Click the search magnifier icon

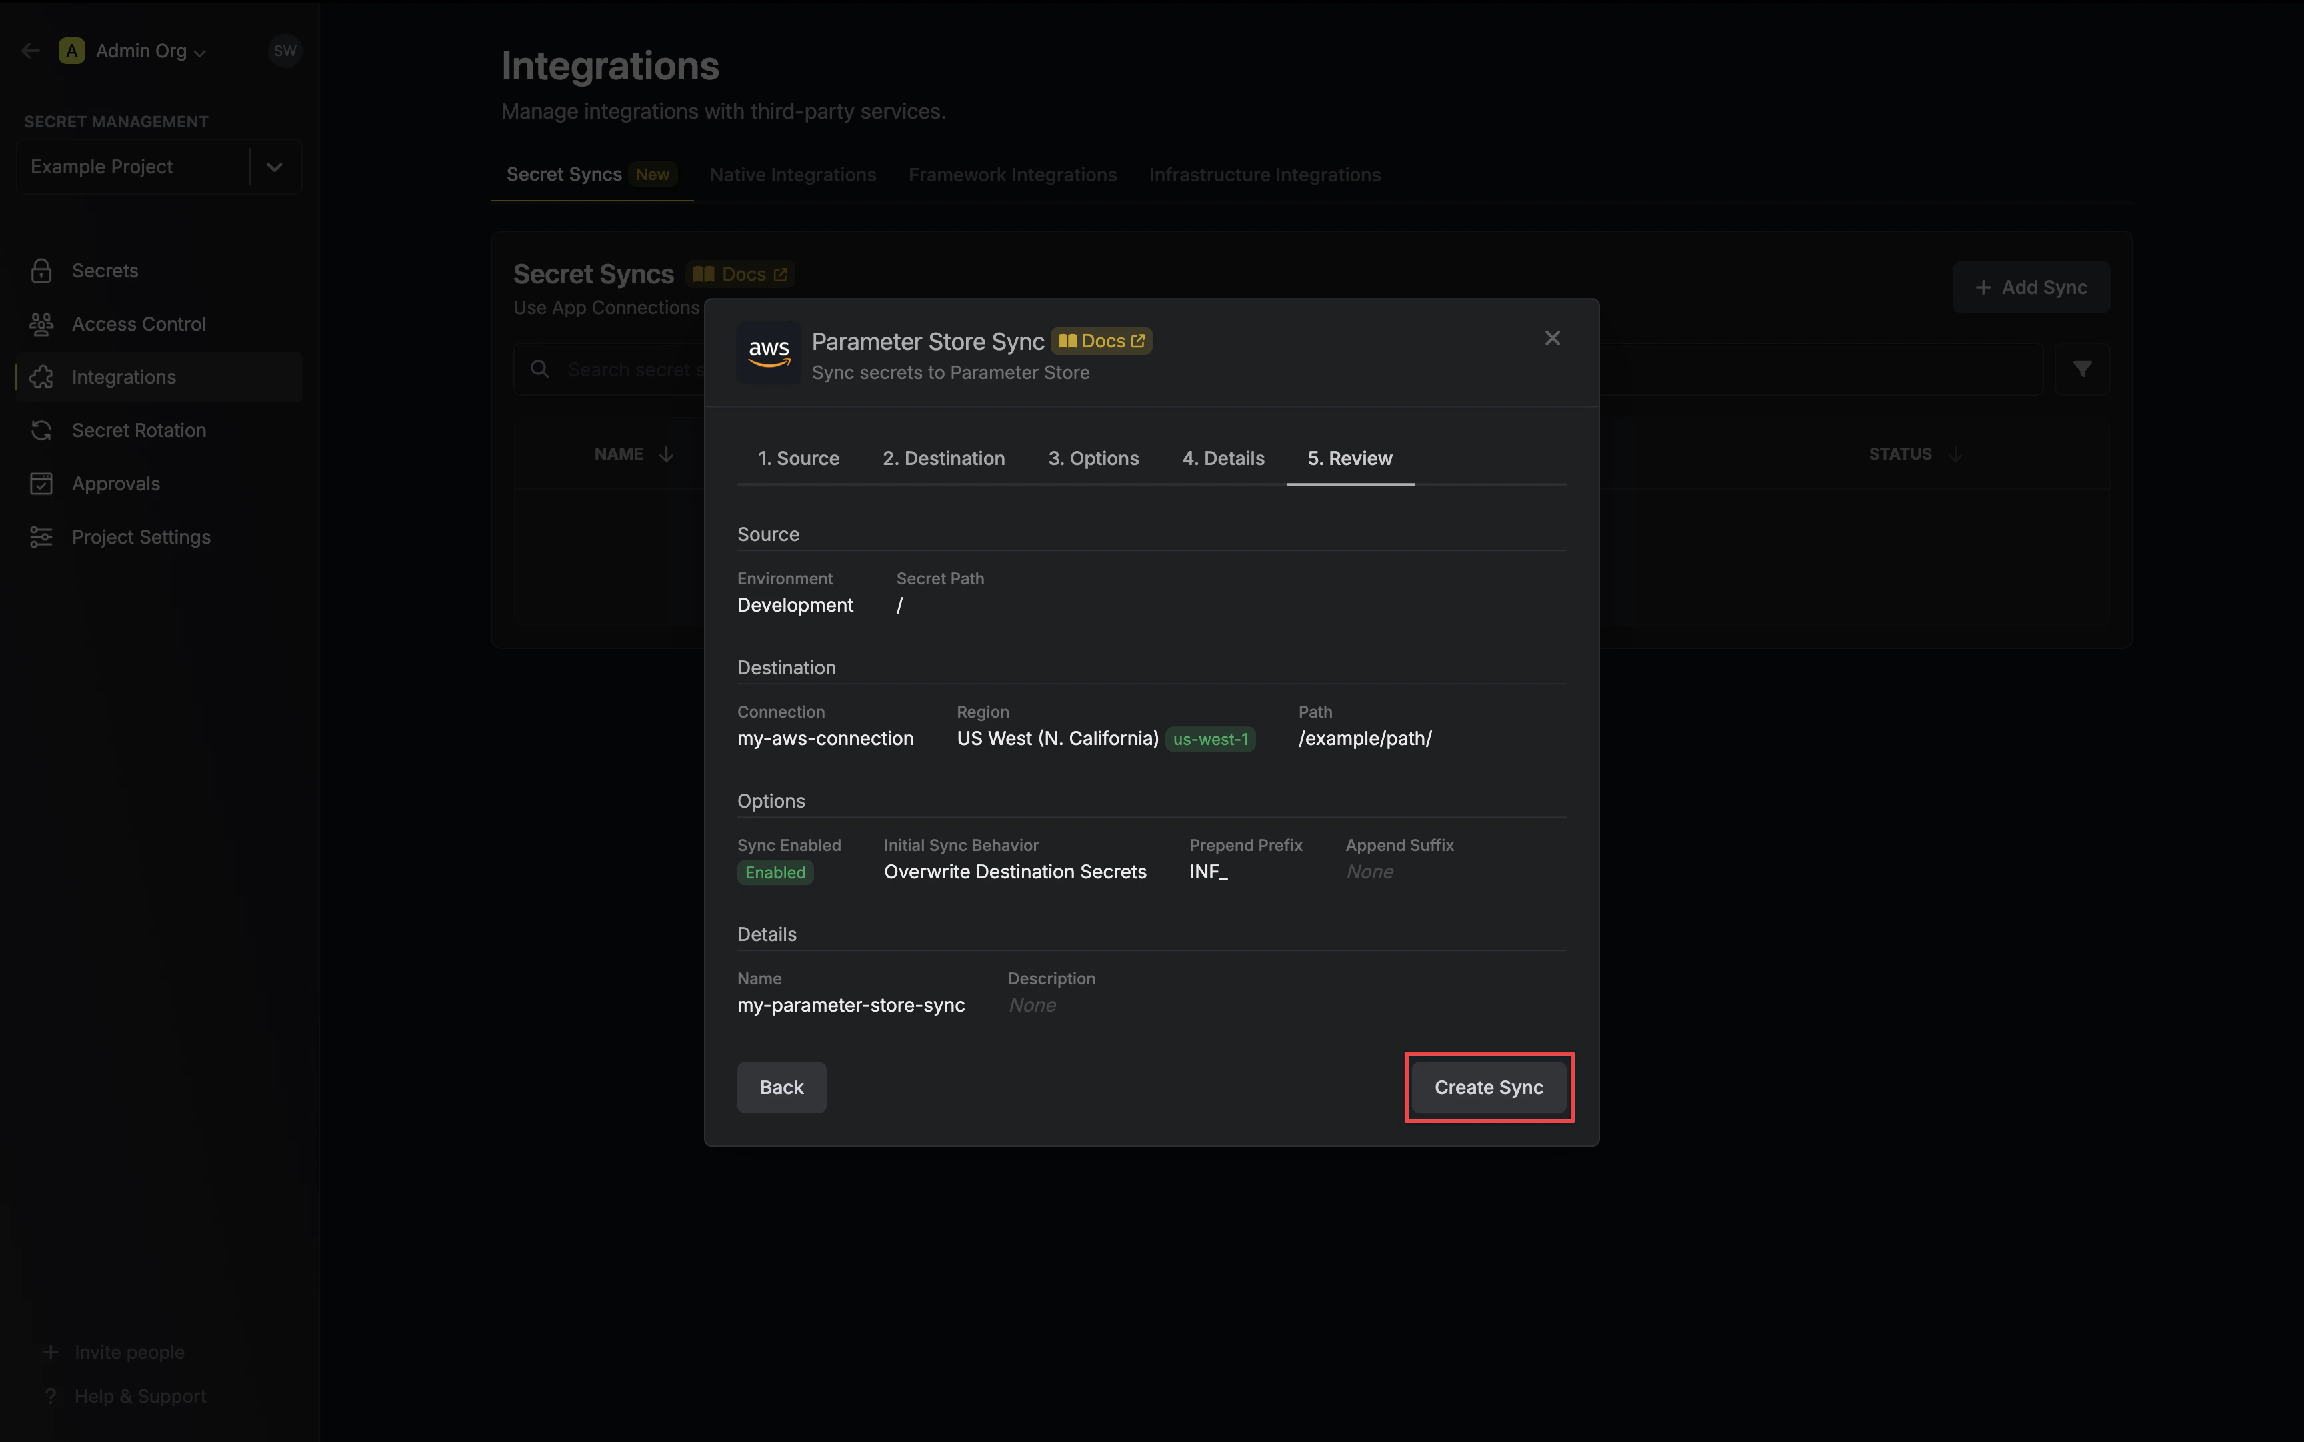[540, 369]
